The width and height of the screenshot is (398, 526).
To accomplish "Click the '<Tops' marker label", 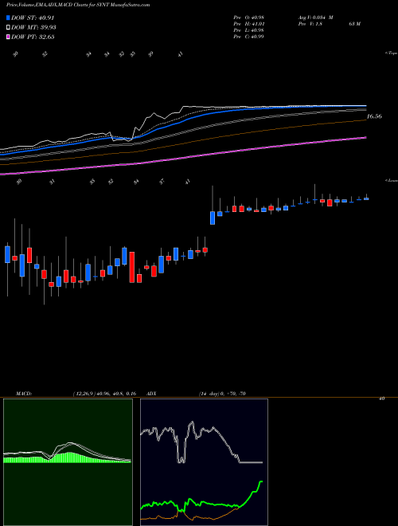I will point(391,53).
